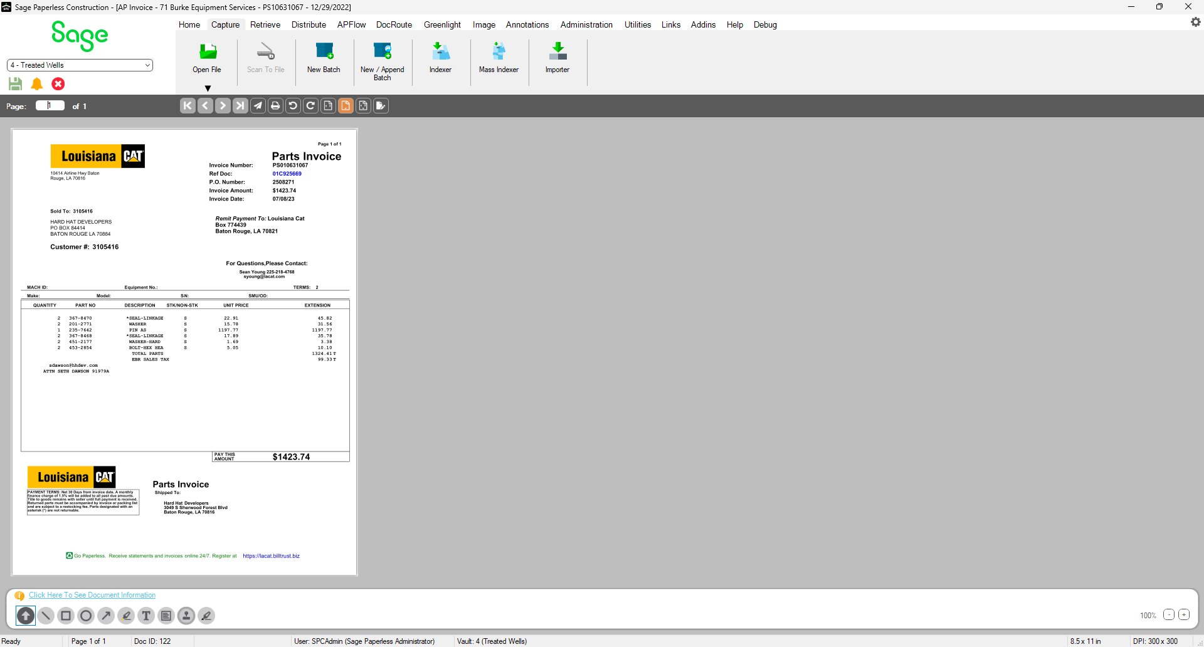
Task: Select the black redaction marker tool
Action: (206, 616)
